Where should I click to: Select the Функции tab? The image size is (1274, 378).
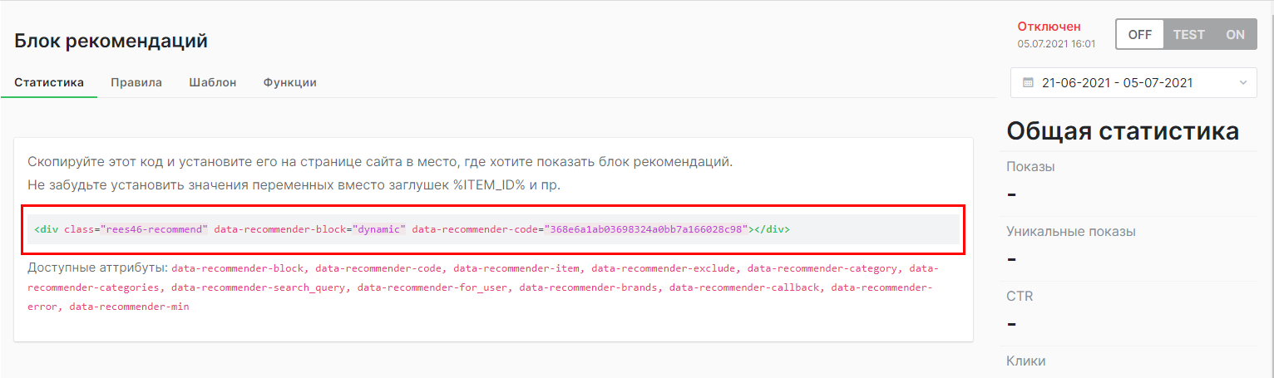pos(289,83)
